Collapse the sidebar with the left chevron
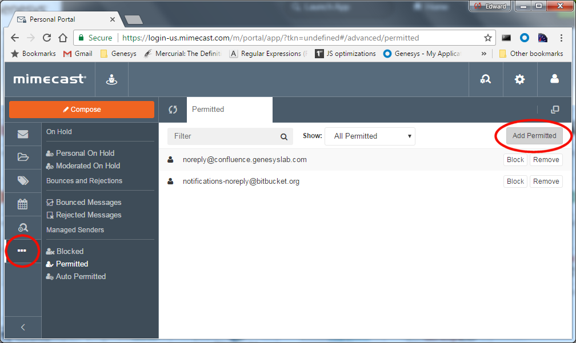576x343 pixels. 23,327
